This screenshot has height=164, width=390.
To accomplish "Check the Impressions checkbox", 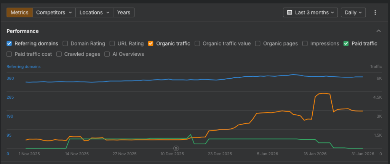I will (305, 44).
